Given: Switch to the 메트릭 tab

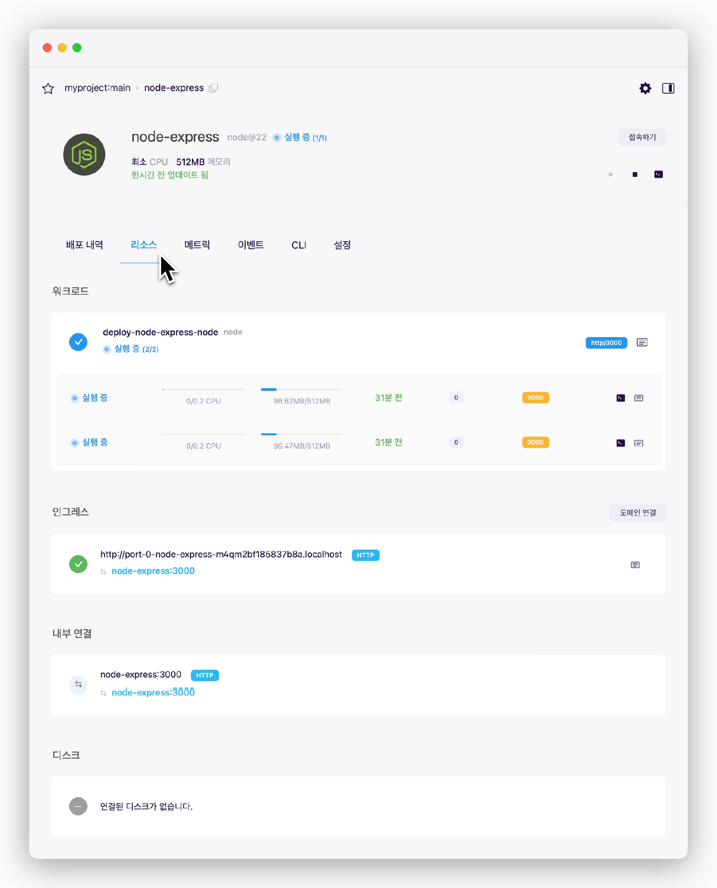Looking at the screenshot, I should [x=197, y=245].
